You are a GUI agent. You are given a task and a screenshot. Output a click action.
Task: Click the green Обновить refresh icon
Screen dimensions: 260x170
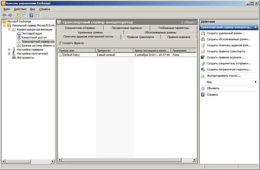click(x=203, y=88)
